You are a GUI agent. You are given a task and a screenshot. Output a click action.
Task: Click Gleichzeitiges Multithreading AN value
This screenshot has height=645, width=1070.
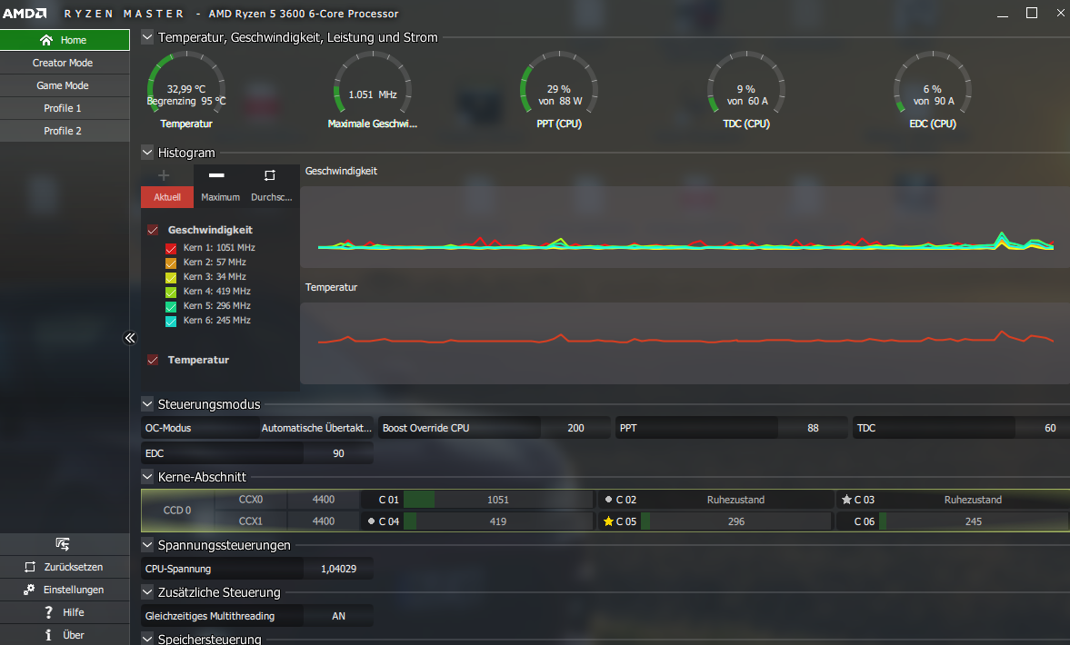pyautogui.click(x=338, y=616)
